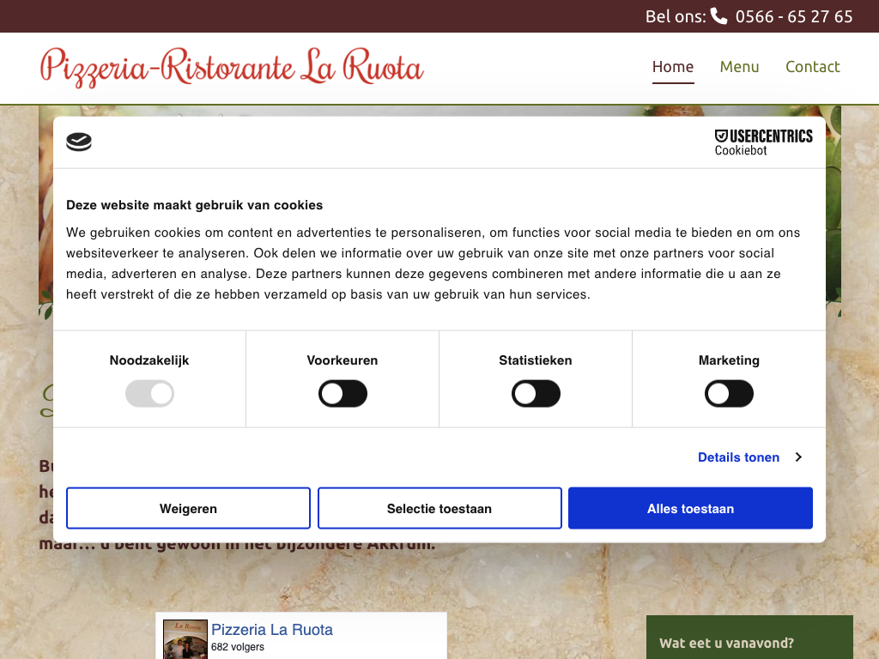This screenshot has height=659, width=879.
Task: Enable the Statistieken cookies toggle
Action: click(536, 393)
